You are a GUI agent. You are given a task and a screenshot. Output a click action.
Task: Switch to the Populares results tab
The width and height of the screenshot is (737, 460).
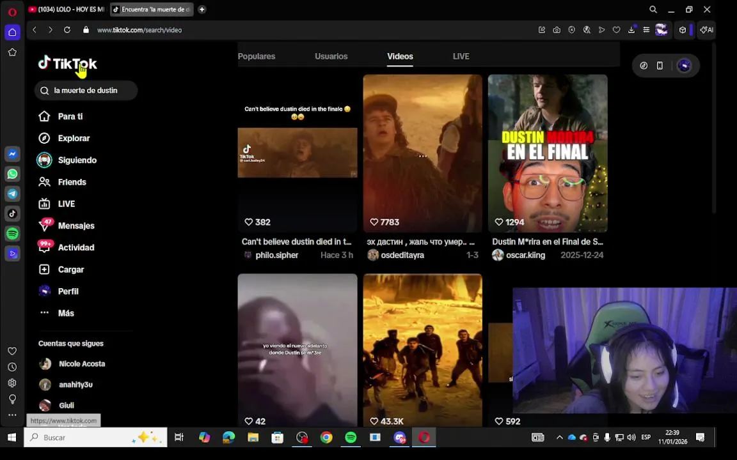(257, 56)
